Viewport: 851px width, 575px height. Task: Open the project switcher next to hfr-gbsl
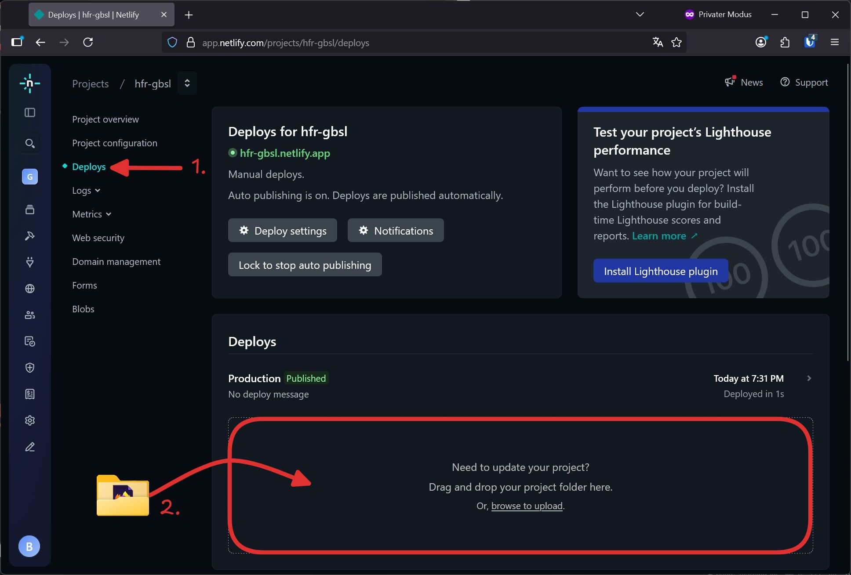(187, 83)
